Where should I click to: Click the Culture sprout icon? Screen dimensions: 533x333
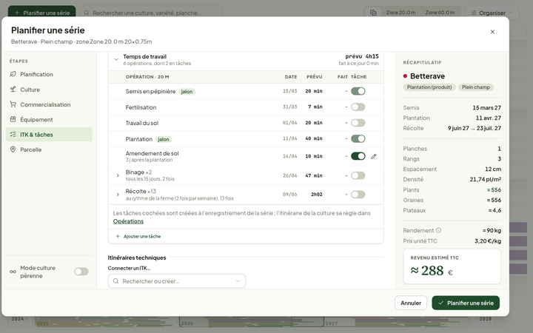click(13, 90)
